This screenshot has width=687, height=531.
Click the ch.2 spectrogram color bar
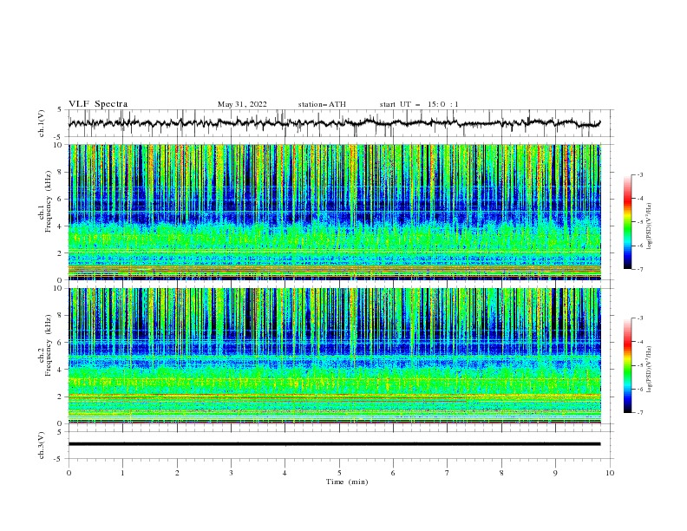(x=627, y=365)
